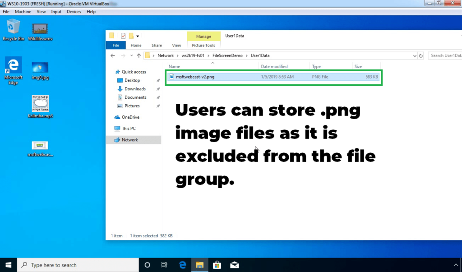Click the PNG File type cell

tap(320, 77)
